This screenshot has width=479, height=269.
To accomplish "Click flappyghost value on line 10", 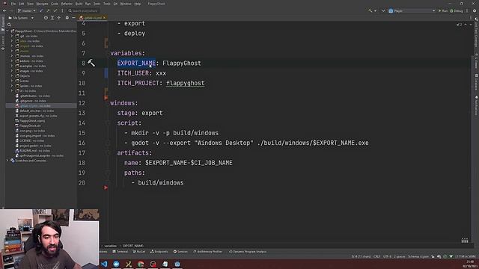I will click(x=185, y=83).
